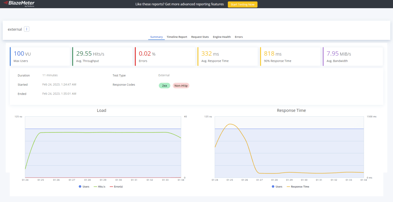
Task: Click the Avg. Bandwidth card
Action: pyautogui.click(x=353, y=57)
